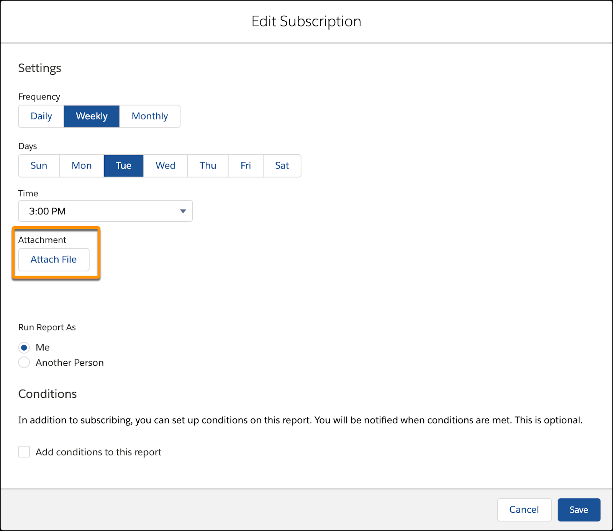Enable Add conditions to this report
Viewport: 613px width, 531px height.
[24, 452]
